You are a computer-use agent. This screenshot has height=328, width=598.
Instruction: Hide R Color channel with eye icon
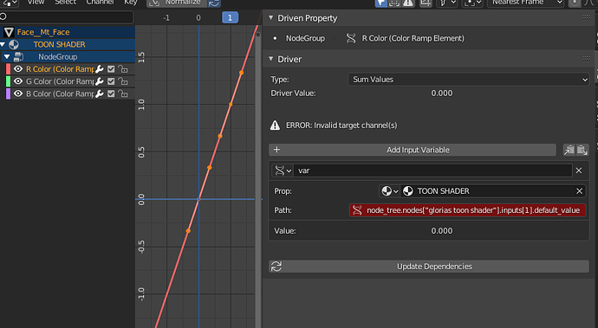click(18, 69)
